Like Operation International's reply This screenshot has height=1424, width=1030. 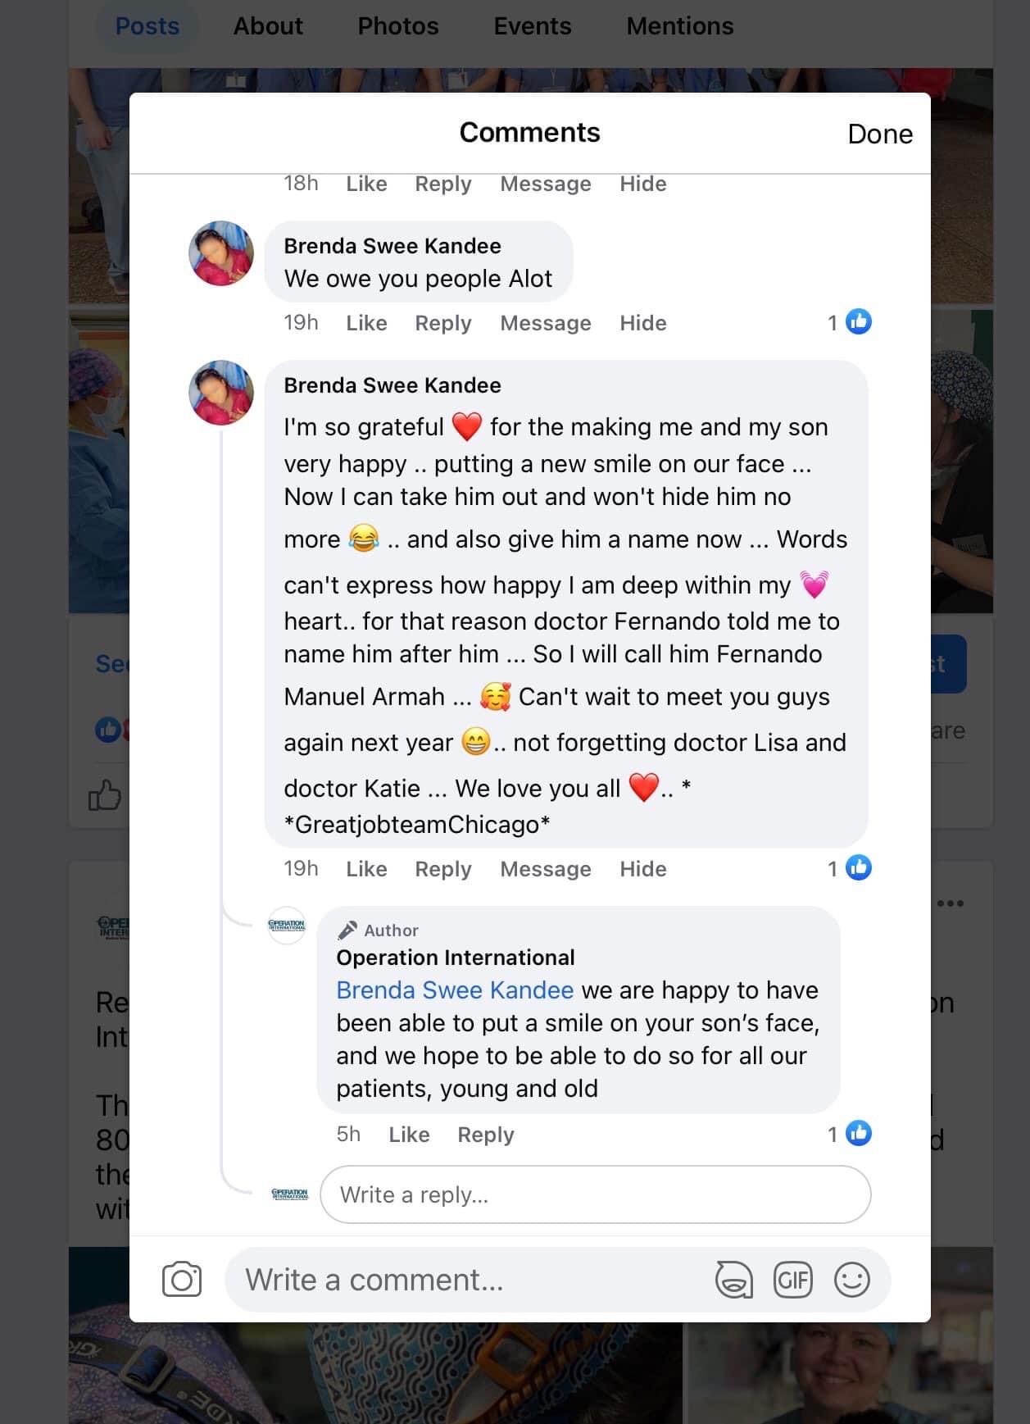(x=409, y=1135)
